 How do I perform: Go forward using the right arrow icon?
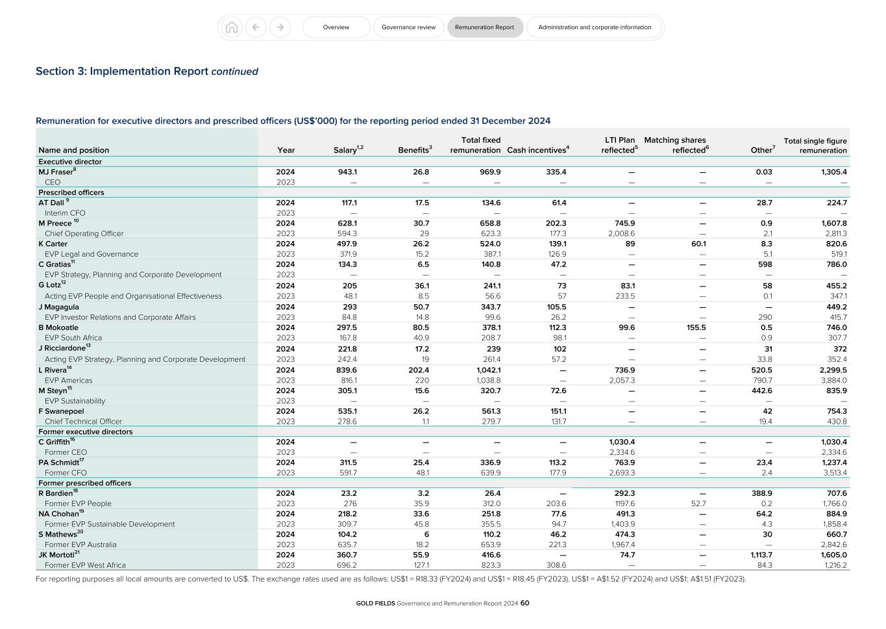[x=280, y=27]
